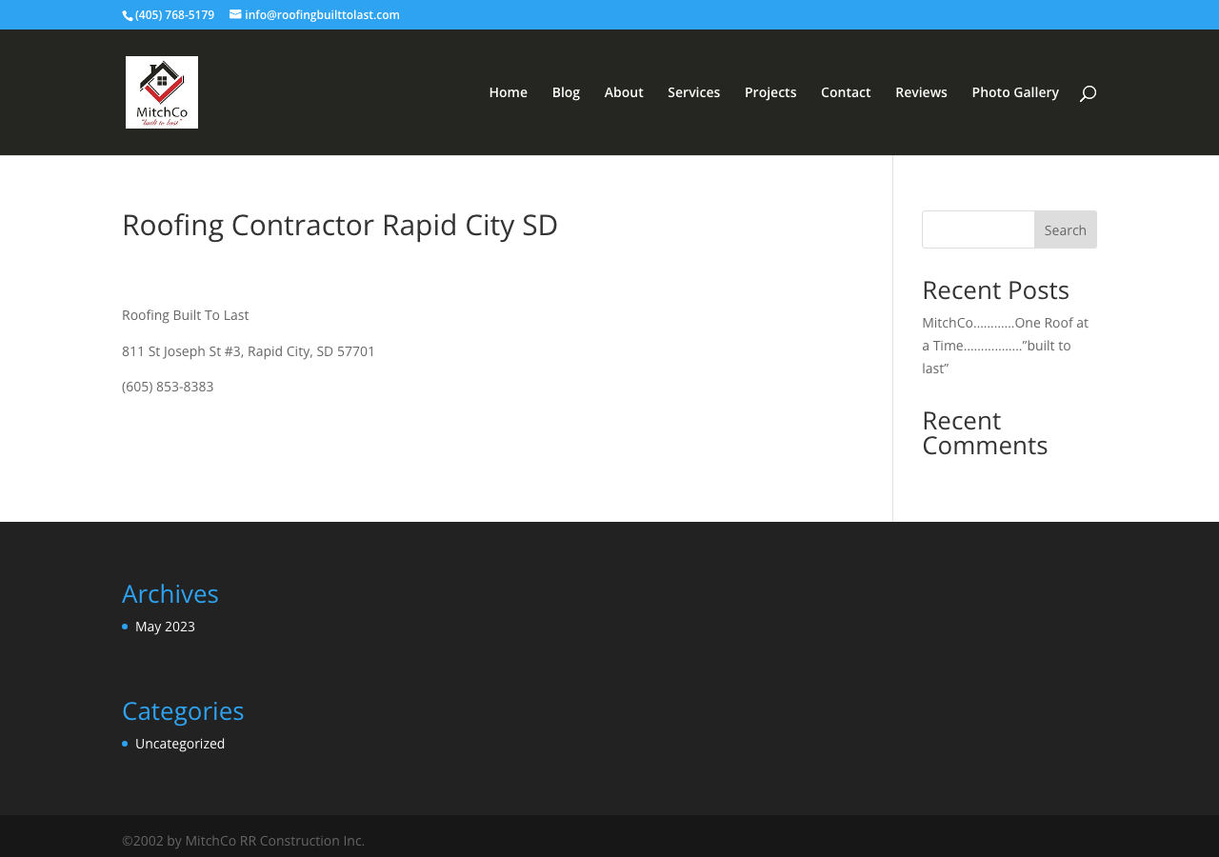Click the ©2002 MitchCo RR Construction copyright text
Image resolution: width=1219 pixels, height=857 pixels.
[243, 841]
